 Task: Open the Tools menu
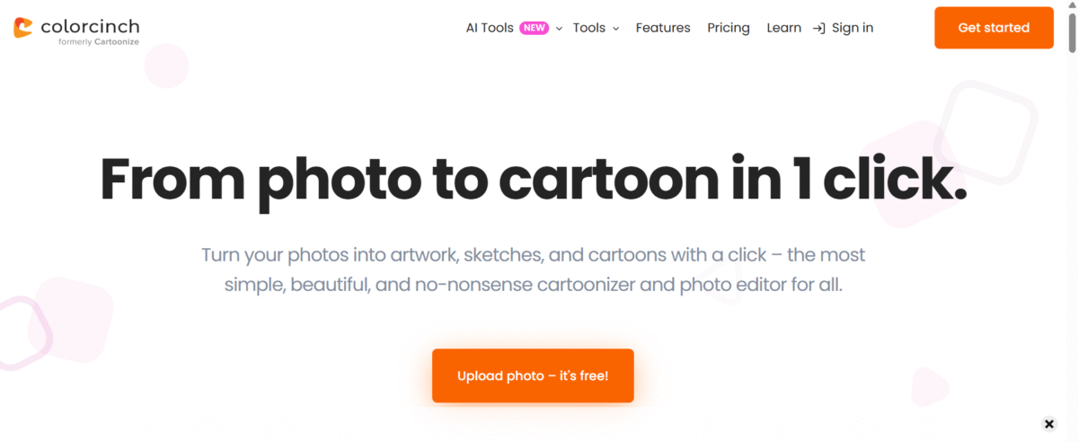coord(588,28)
